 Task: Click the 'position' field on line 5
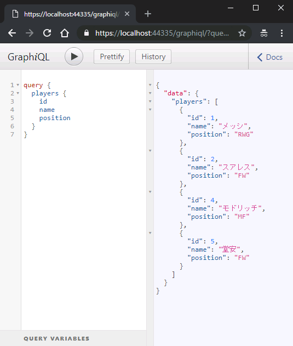click(x=55, y=118)
